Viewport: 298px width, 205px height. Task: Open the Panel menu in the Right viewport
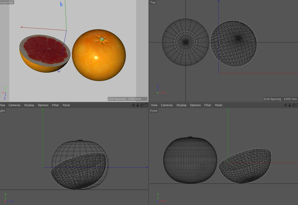(66, 105)
